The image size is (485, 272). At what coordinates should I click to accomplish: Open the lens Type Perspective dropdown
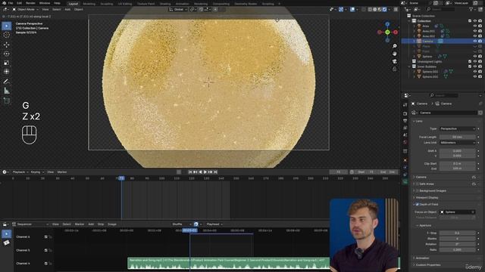coord(458,128)
